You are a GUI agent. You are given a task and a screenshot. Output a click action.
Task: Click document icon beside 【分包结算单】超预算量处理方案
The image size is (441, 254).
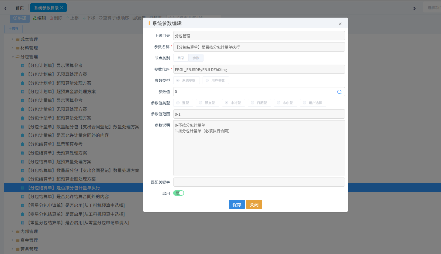coord(23,162)
